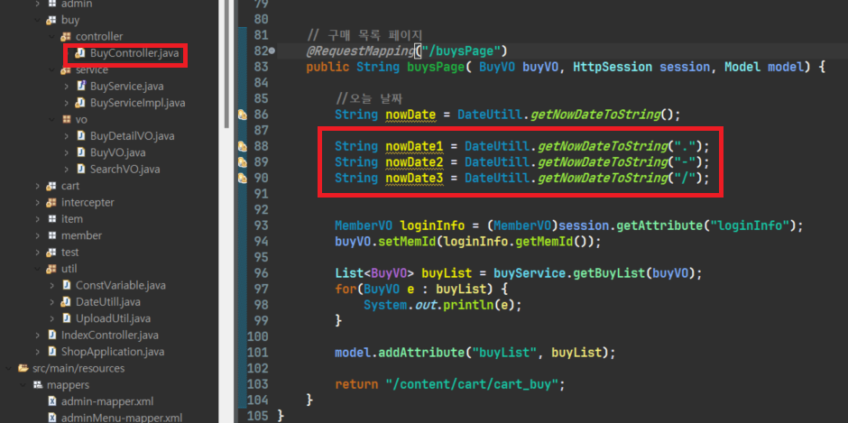This screenshot has width=848, height=423.
Task: Collapse the buy package node
Action: [x=37, y=21]
